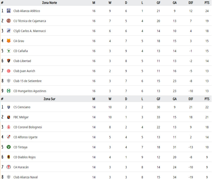Click the PTS column header in Zona Norte

pyautogui.click(x=207, y=3)
